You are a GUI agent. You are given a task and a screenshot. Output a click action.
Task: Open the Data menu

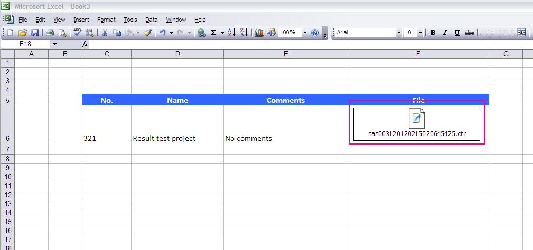click(x=151, y=20)
